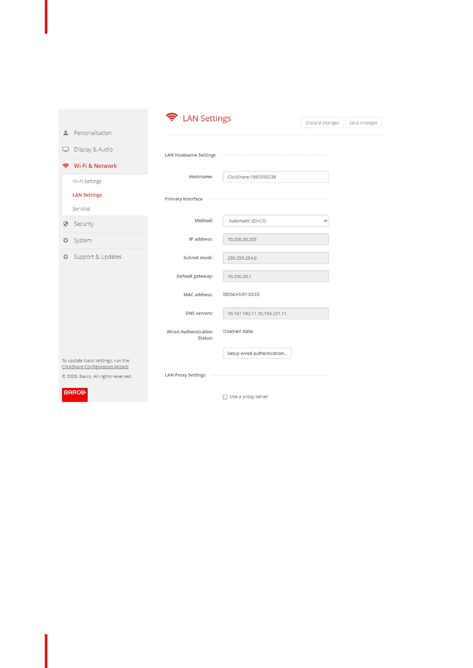Click the 'Use a proxy server' label text
This screenshot has width=473, height=668.
tap(249, 397)
